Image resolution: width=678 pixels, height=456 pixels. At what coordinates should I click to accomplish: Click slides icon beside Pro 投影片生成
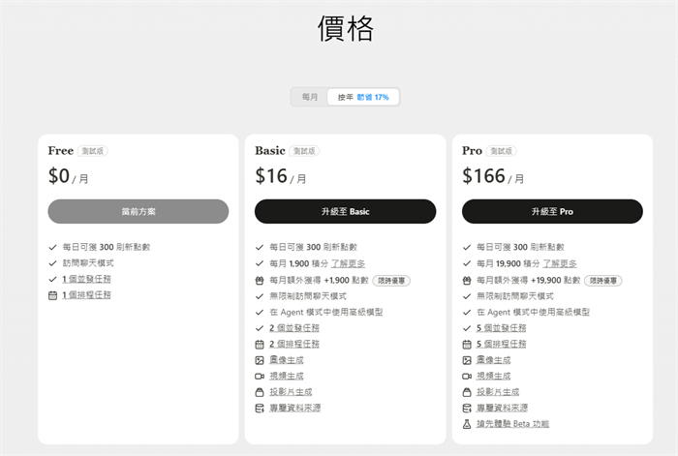[467, 392]
